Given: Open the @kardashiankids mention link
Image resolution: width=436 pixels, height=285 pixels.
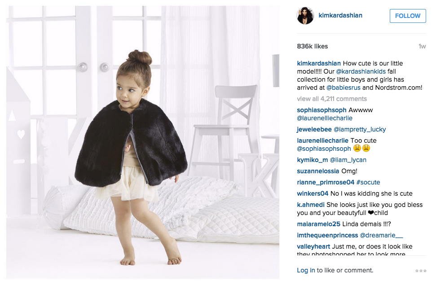Looking at the screenshot, I should pyautogui.click(x=361, y=71).
